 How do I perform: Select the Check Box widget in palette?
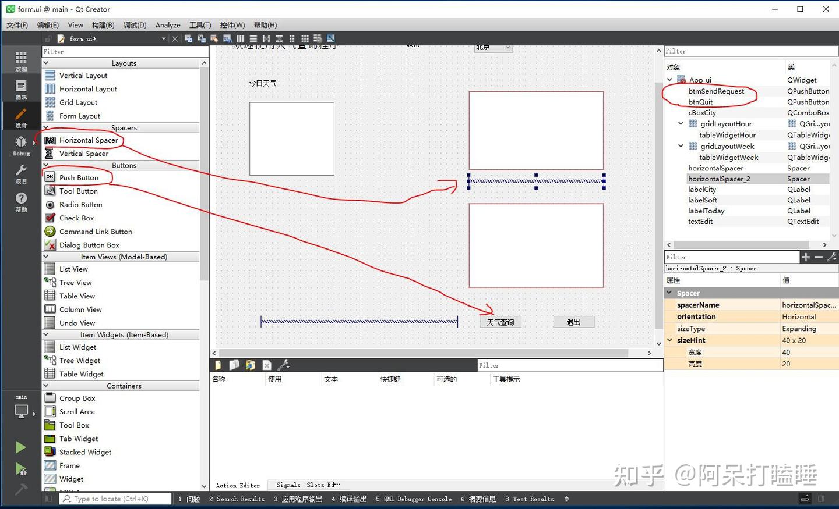point(76,218)
